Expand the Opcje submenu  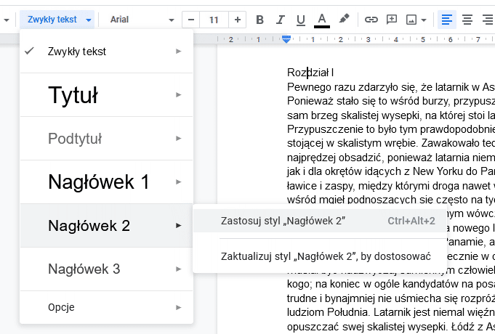(106, 307)
